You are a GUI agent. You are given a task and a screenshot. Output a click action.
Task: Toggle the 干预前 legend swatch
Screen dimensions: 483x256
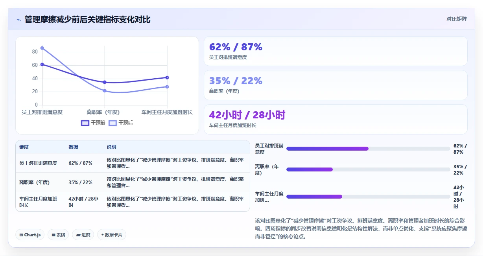click(85, 123)
